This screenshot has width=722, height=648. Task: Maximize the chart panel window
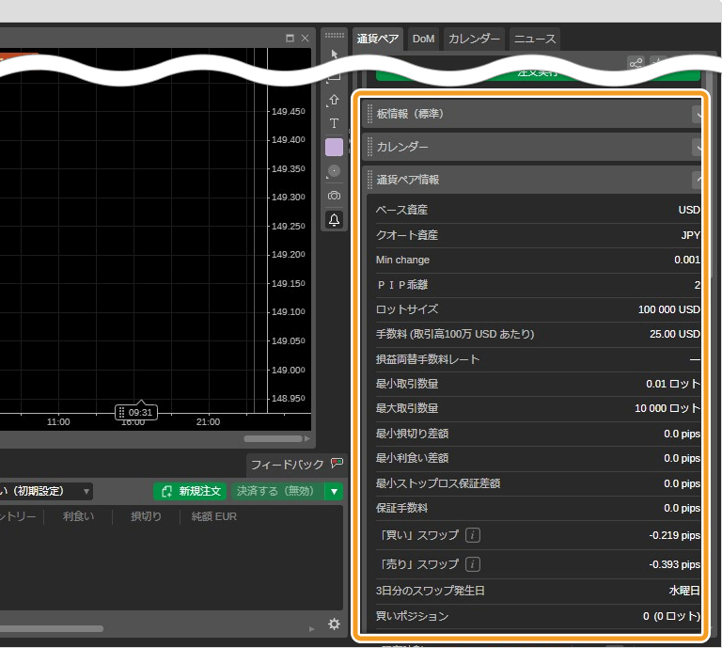(290, 39)
